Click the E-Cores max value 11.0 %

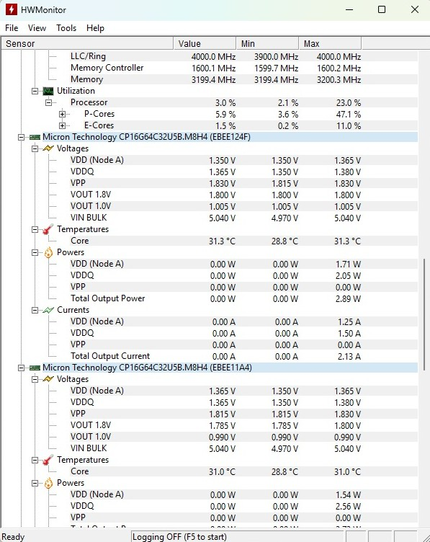click(x=349, y=126)
